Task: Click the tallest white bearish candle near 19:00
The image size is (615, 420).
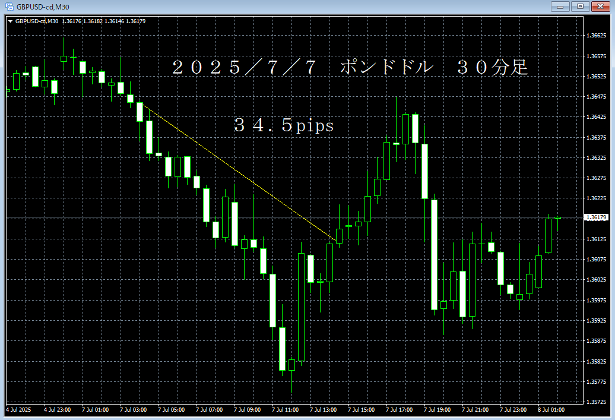Action: [434, 254]
